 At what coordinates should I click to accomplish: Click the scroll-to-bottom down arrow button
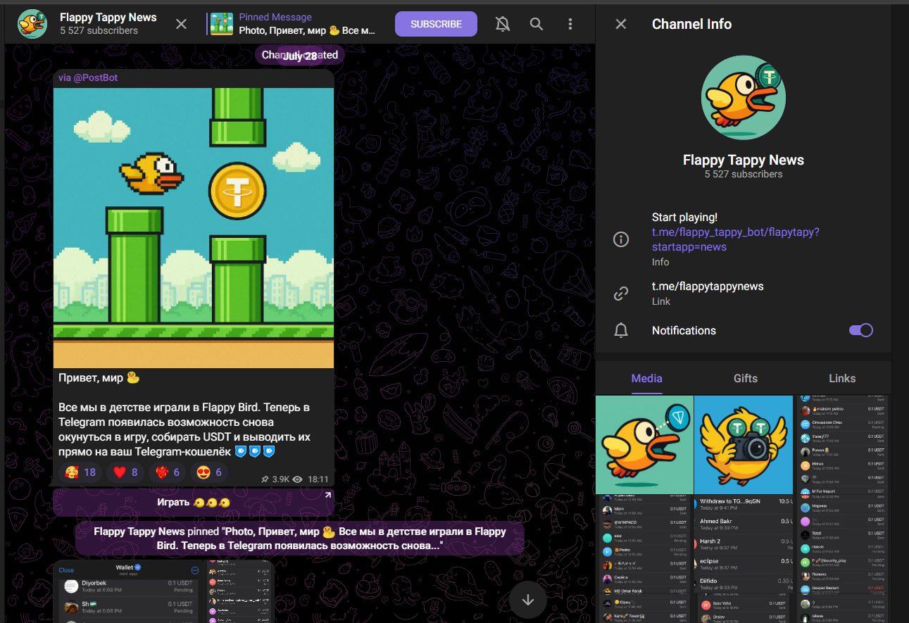pos(528,600)
